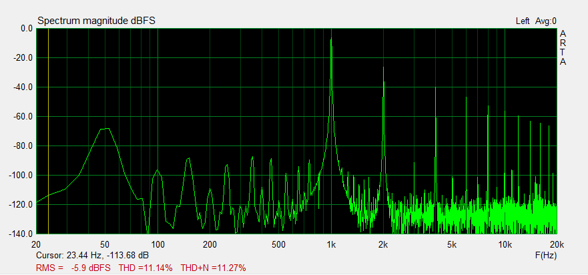Click the vertical ARTA label
The image size is (588, 275).
(563, 48)
